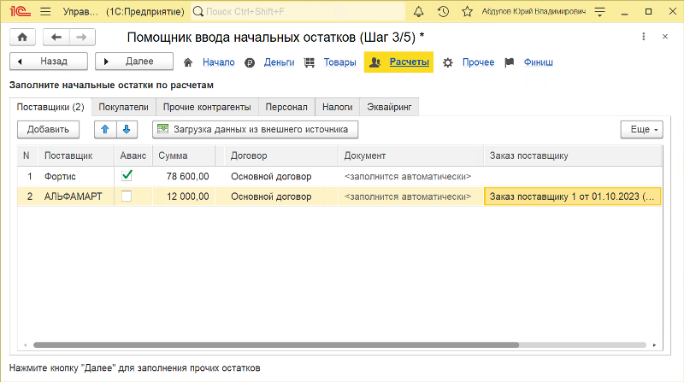Navigate back with left arrow icon
This screenshot has height=382, width=684.
click(56, 38)
